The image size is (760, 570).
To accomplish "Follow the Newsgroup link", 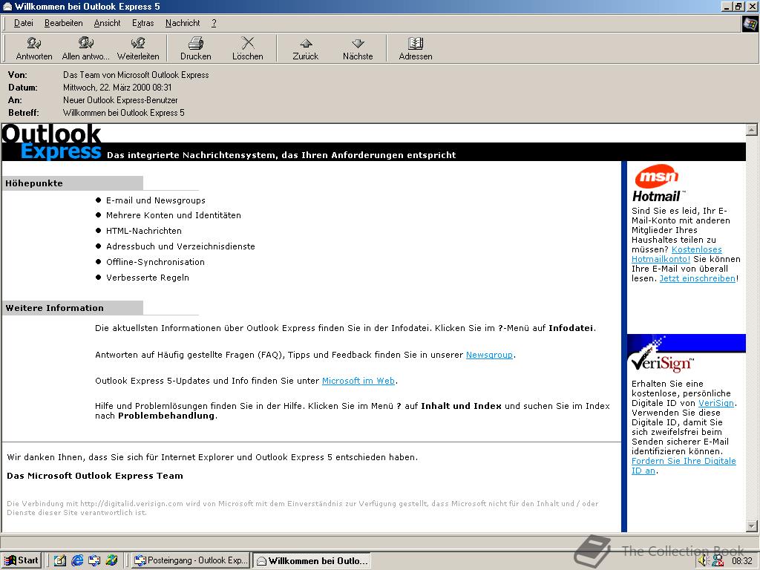I will pos(489,355).
